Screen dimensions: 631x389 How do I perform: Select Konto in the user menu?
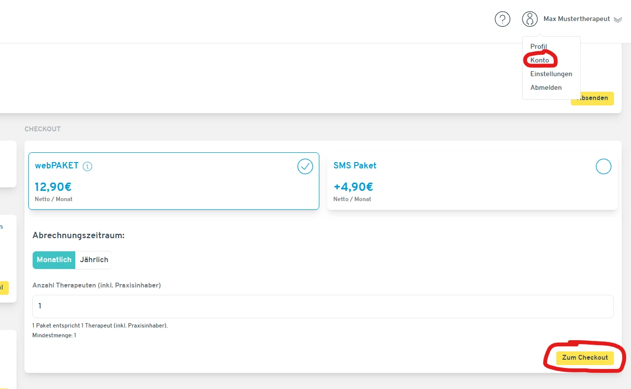540,60
